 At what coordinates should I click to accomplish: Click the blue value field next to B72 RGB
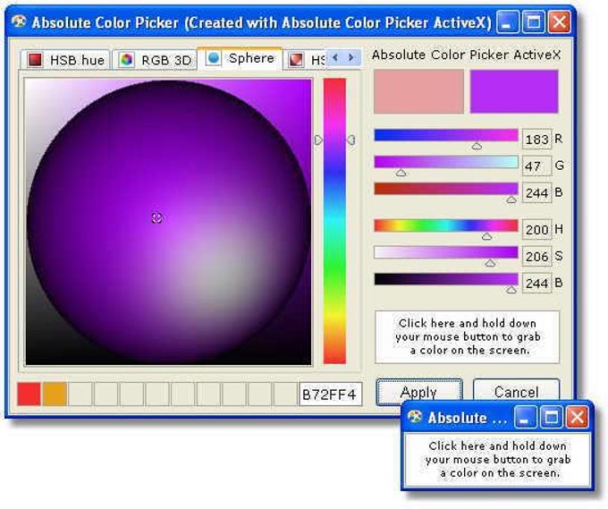(x=537, y=193)
